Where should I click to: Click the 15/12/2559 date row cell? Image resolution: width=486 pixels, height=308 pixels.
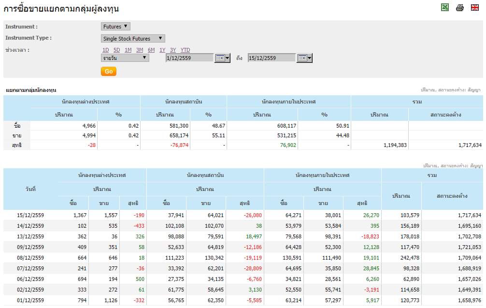tap(30, 215)
